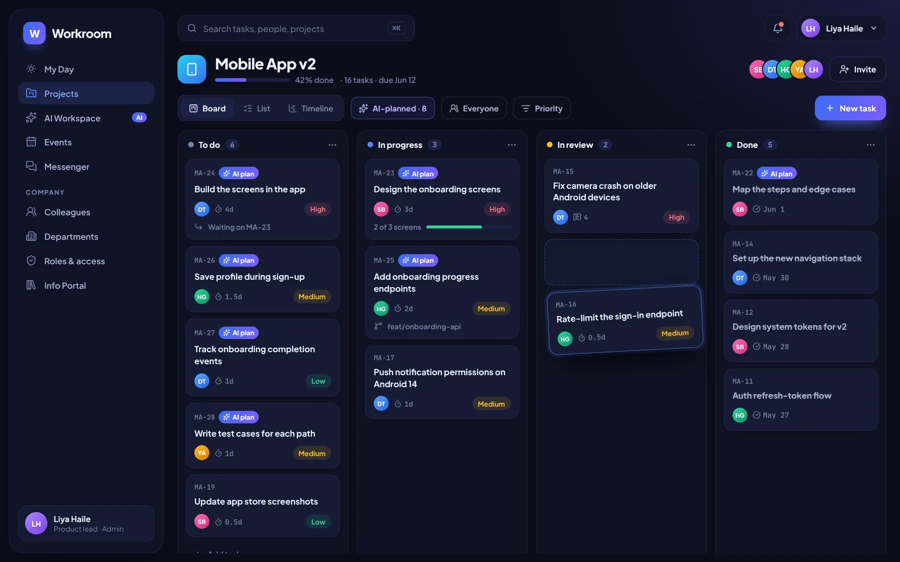Click the New task button
This screenshot has height=562, width=900.
(x=850, y=108)
